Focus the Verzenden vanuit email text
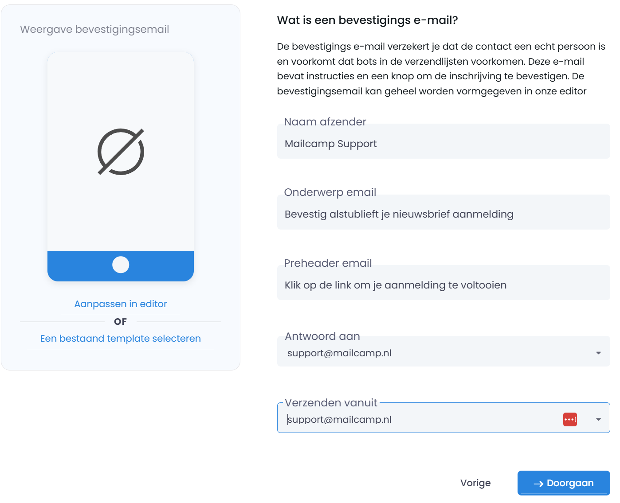The width and height of the screenshot is (620, 503). point(339,419)
